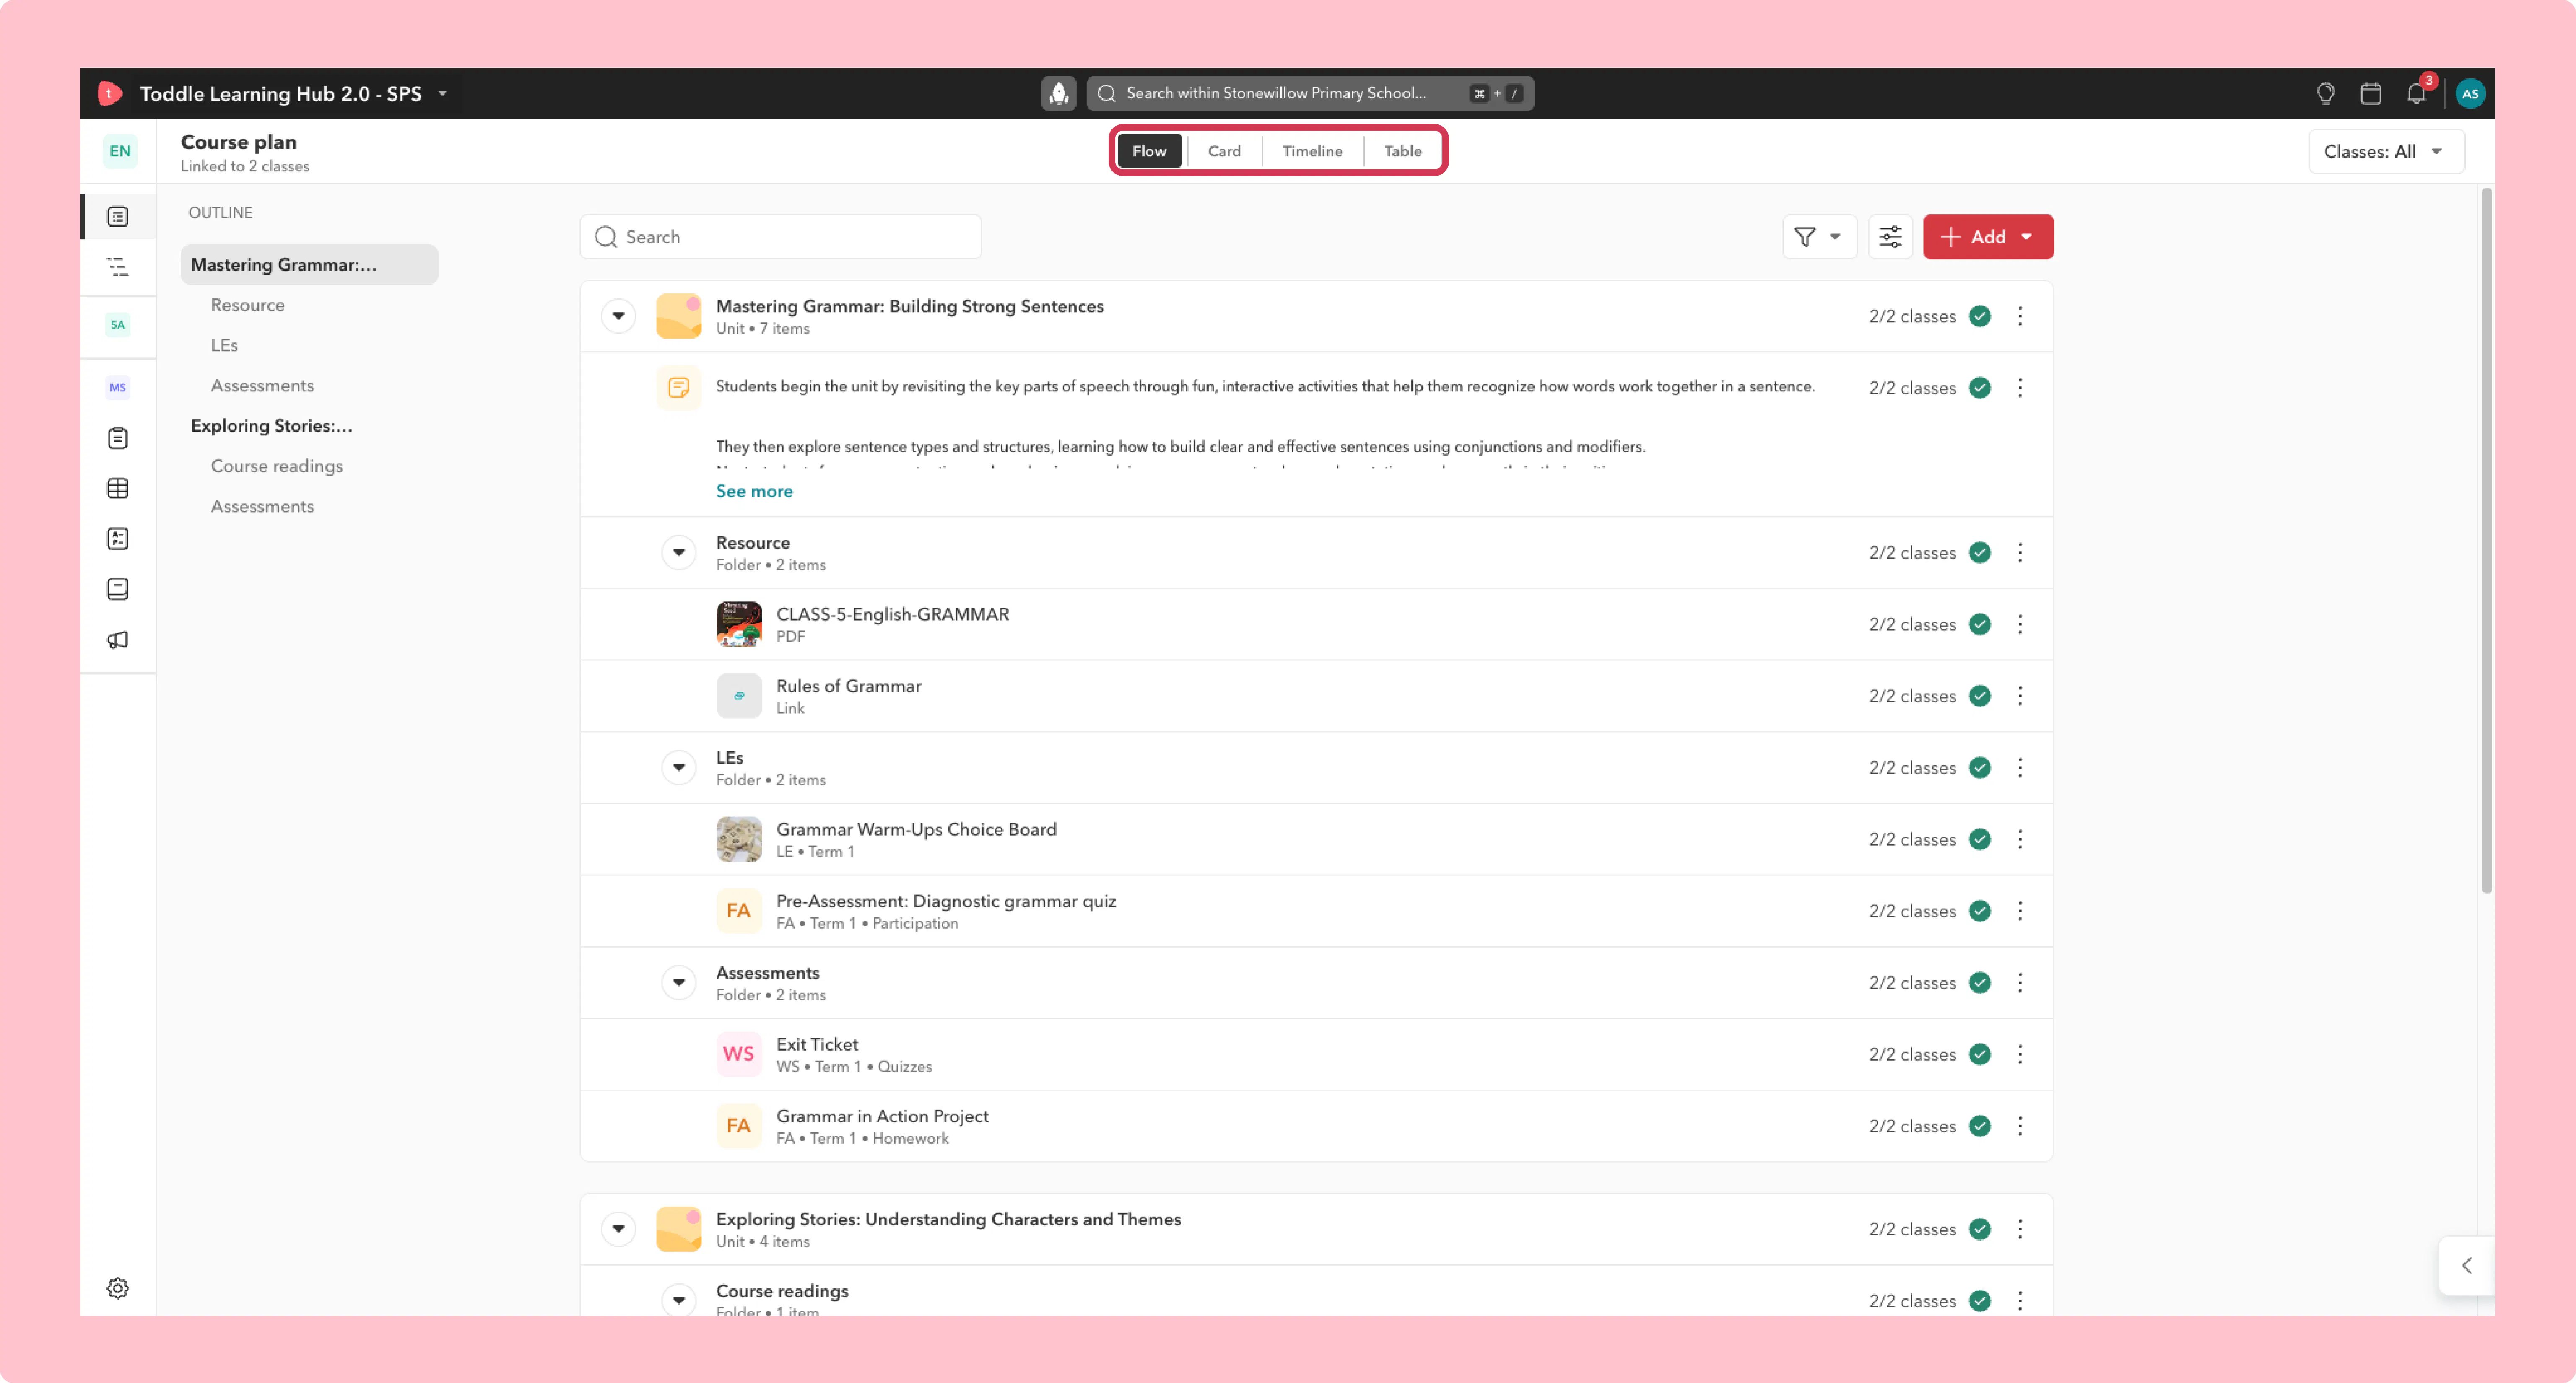Open more options for Resource folder

click(x=2020, y=553)
